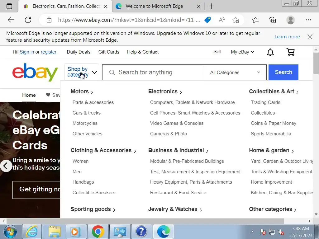This screenshot has height=239, width=319.
Task: View site information via the lock icon
Action: pos(49,20)
